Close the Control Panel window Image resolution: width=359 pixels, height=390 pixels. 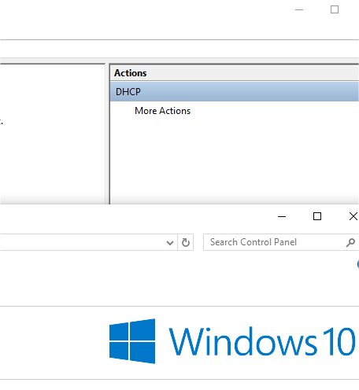pos(353,216)
